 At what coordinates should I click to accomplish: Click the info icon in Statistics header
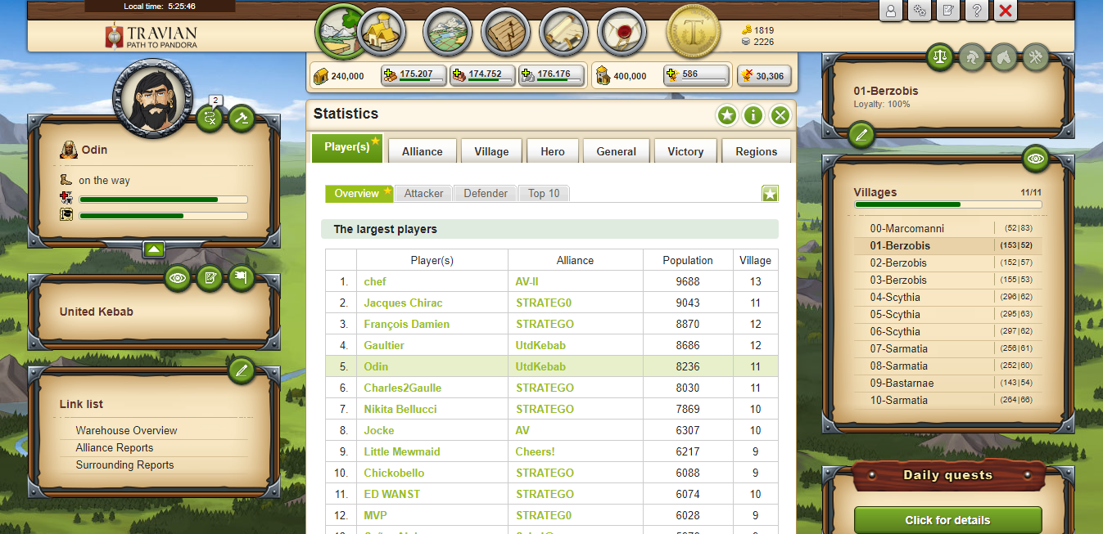tap(753, 115)
